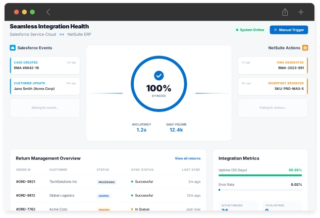The image size is (320, 218).
Task: Click the STATUS column header
Action: click(x=103, y=170)
